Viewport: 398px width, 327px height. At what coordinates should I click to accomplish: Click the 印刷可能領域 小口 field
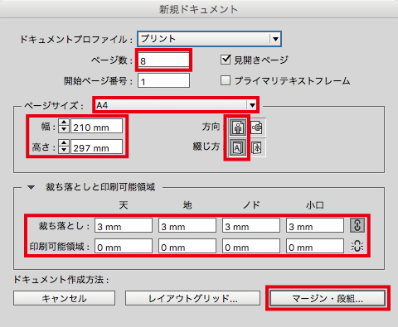(x=315, y=246)
